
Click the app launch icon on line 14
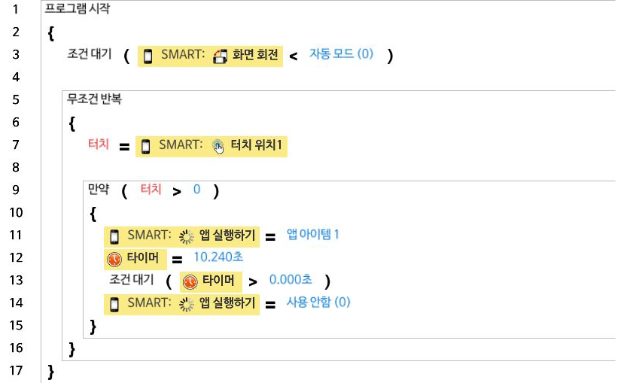click(x=186, y=304)
